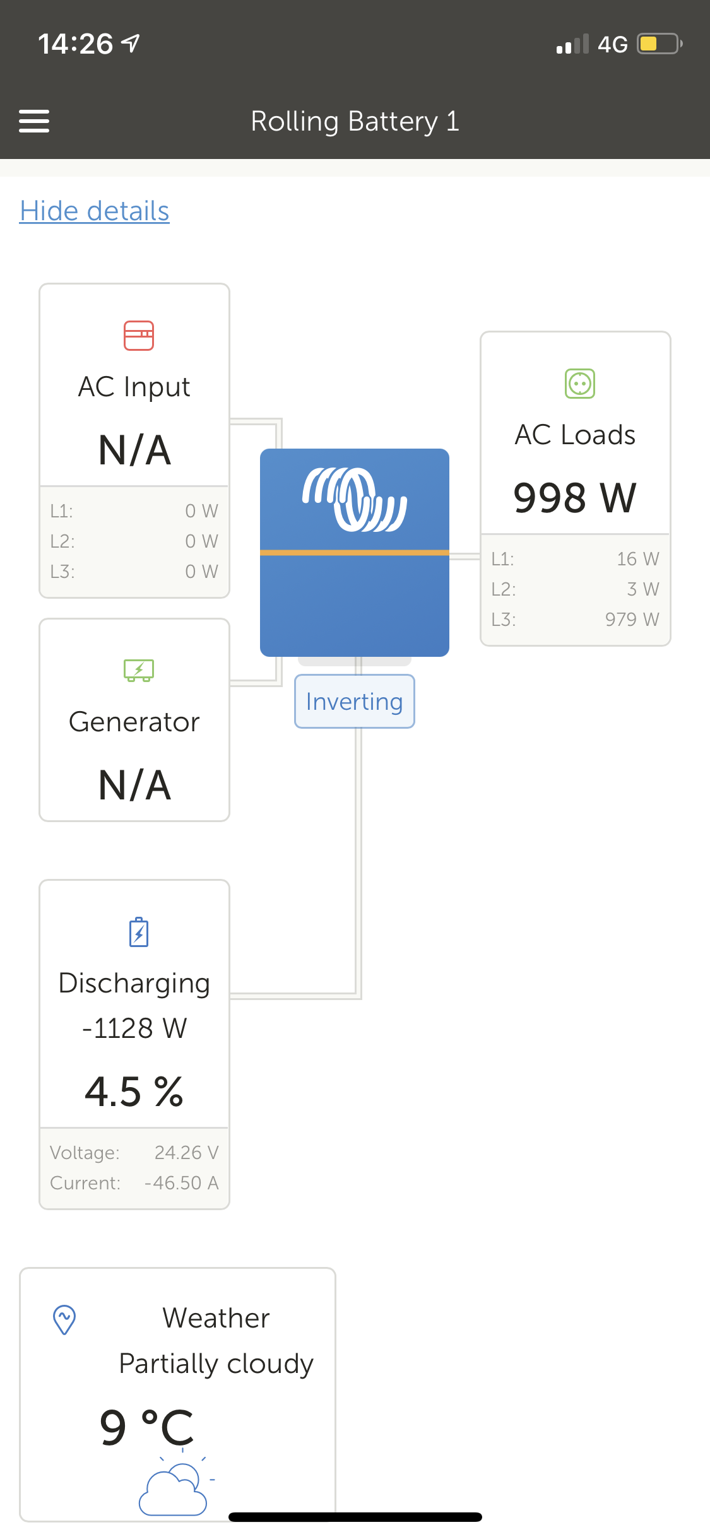This screenshot has height=1537, width=710.
Task: Toggle the AC Input N/A panel
Action: click(134, 449)
